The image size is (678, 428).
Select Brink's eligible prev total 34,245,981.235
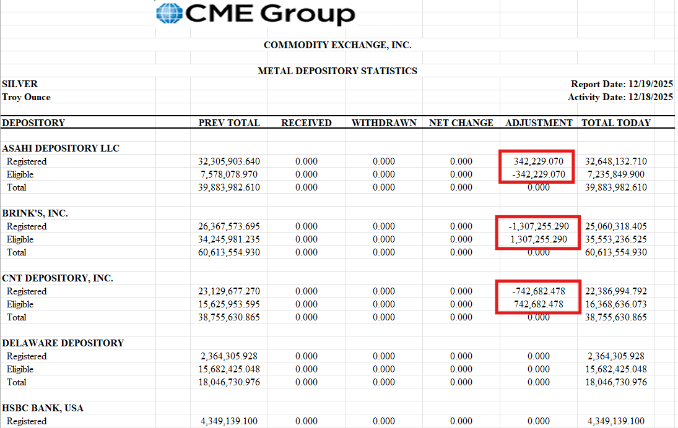tap(229, 239)
